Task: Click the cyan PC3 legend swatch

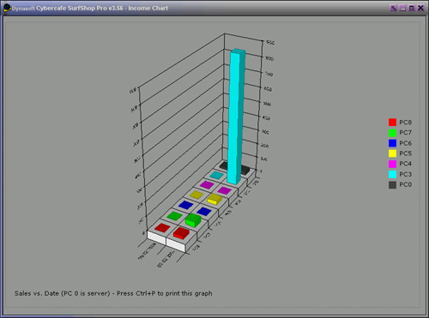Action: (392, 174)
